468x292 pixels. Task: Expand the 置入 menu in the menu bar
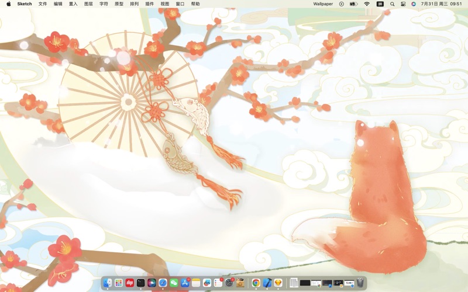click(x=73, y=4)
